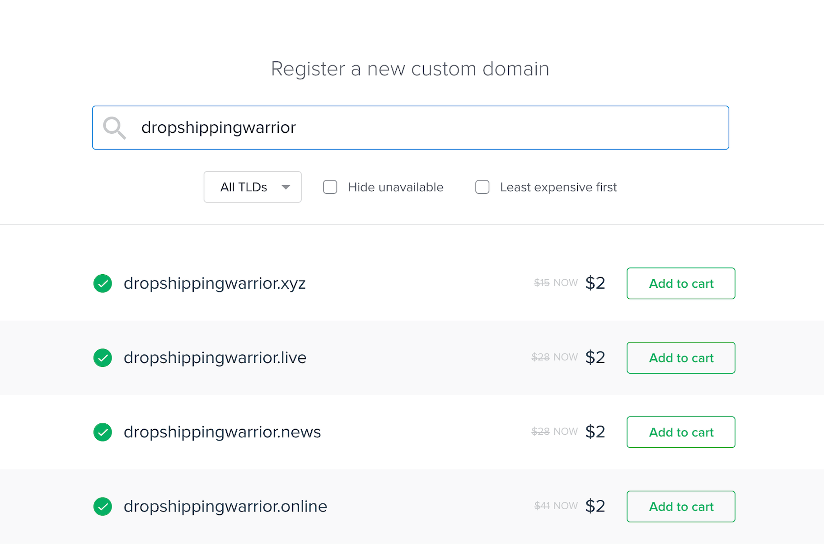This screenshot has height=549, width=824.
Task: Click green checkmark beside dropshippingwarrior.live
Action: click(103, 358)
